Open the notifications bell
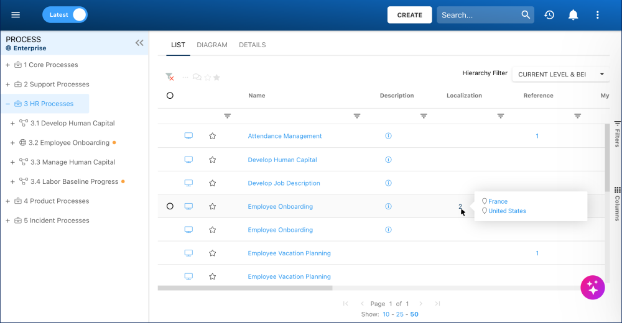The height and width of the screenshot is (323, 622). [x=573, y=15]
